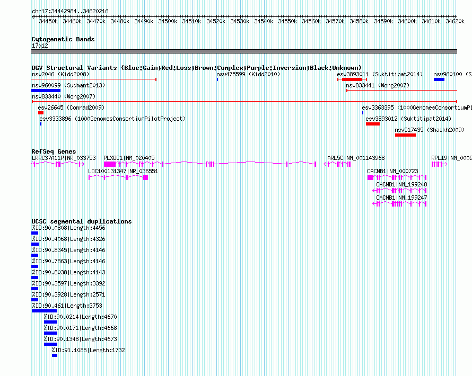Click the 34450k ruler tick label
Image resolution: width=472 pixels, height=376 pixels.
click(x=48, y=21)
